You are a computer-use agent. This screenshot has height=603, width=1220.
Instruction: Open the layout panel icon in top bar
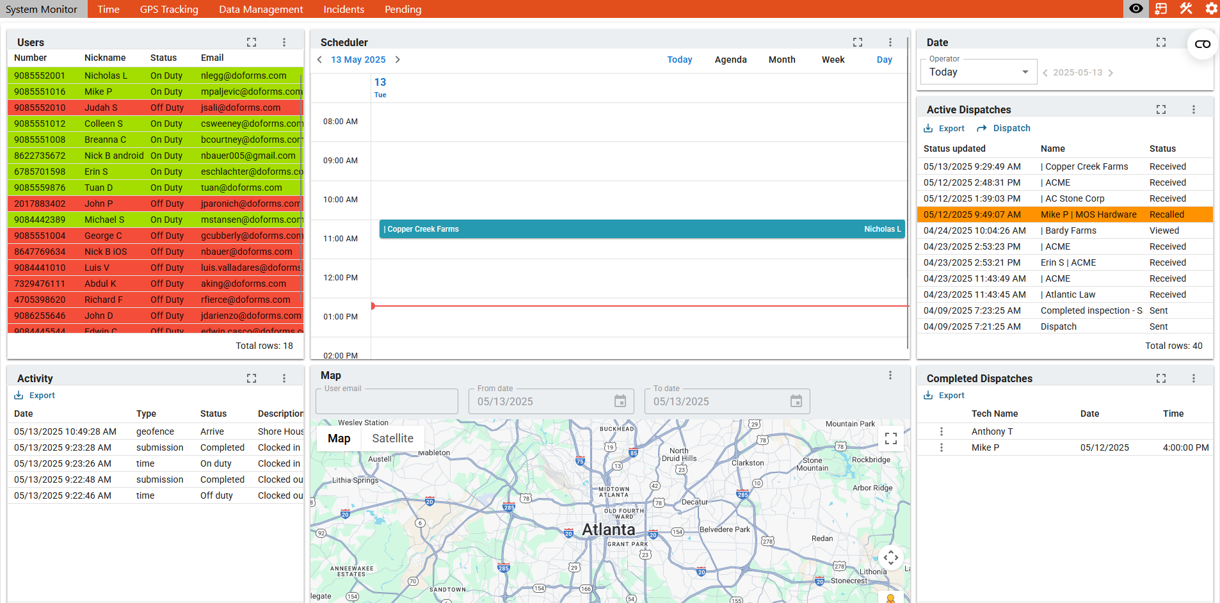(1161, 8)
